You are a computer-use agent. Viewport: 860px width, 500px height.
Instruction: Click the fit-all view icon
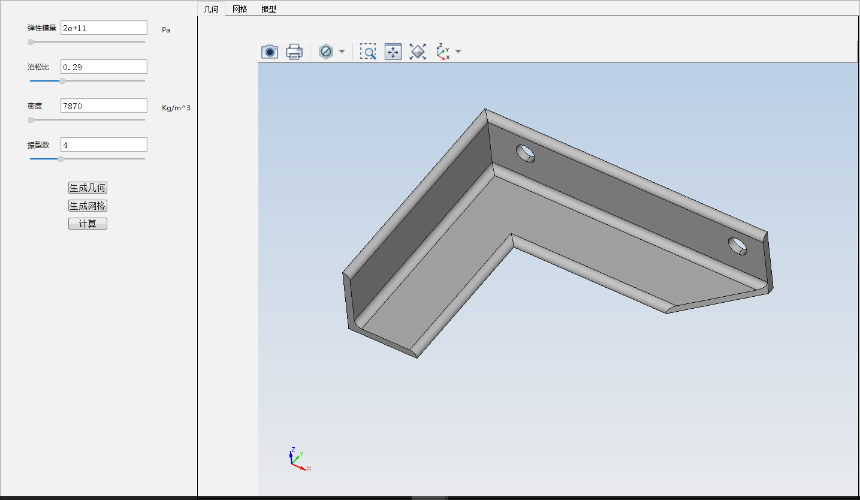point(418,52)
